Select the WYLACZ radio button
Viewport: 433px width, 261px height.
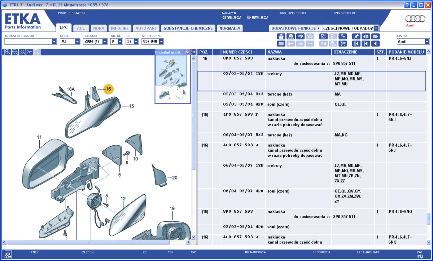point(249,17)
